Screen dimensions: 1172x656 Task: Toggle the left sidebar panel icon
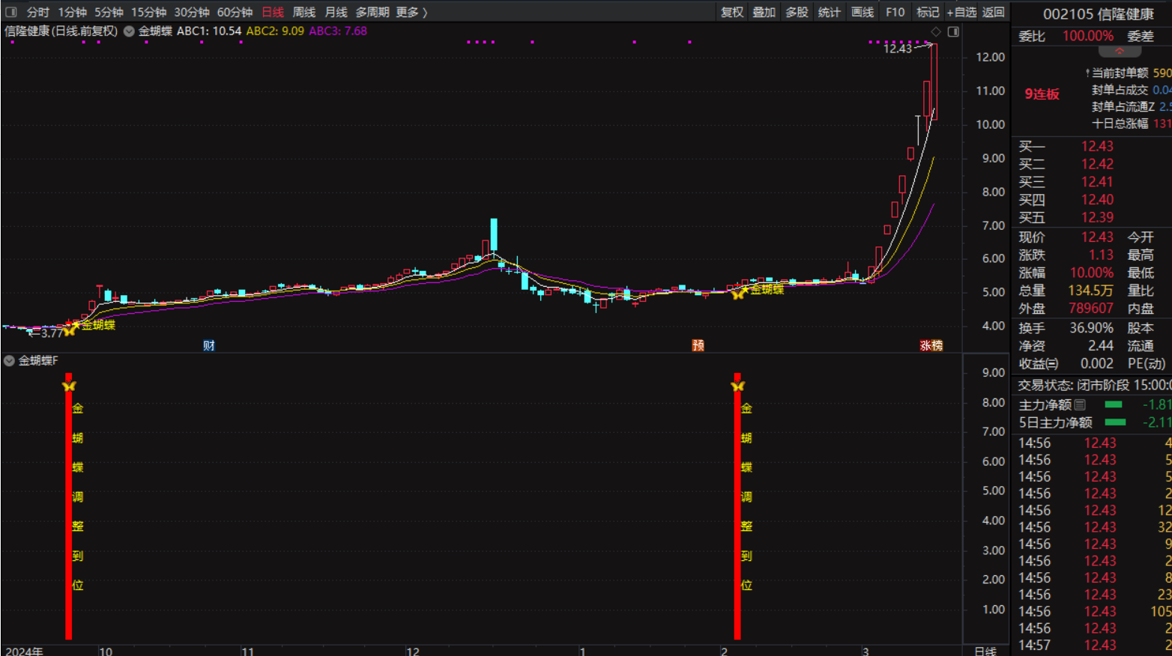tap(11, 12)
